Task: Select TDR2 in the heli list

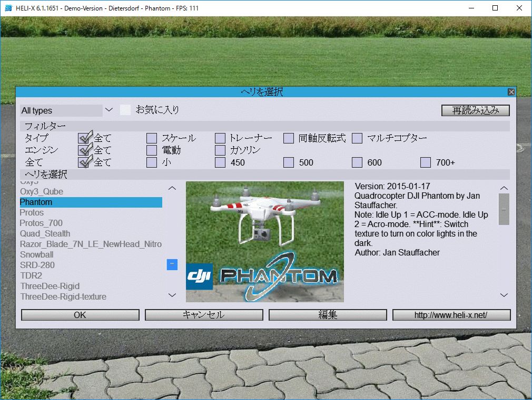Action: (x=91, y=276)
